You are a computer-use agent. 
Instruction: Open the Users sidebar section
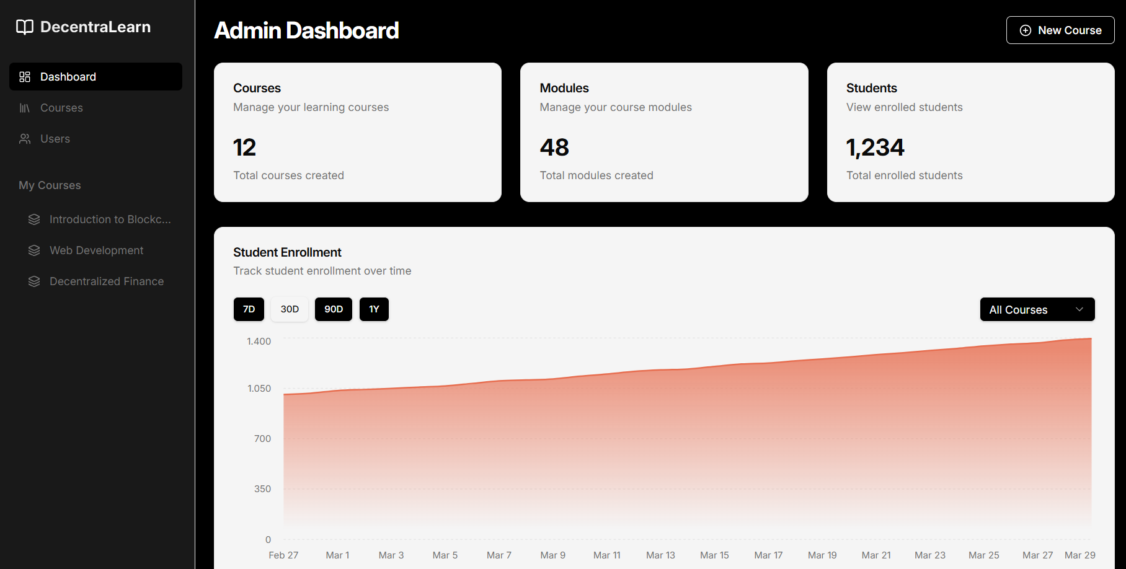click(95, 139)
